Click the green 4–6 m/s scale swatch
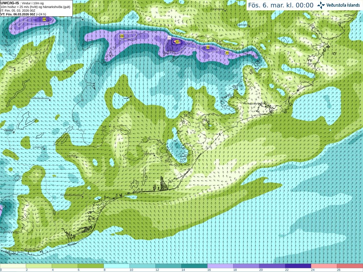Image resolution: width=363 pixels, height=272 pixels. [x=65, y=266]
